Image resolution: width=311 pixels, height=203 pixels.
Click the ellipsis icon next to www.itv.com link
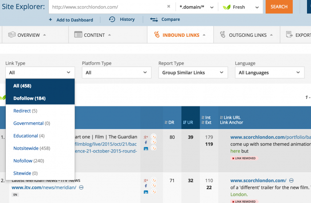(81, 187)
